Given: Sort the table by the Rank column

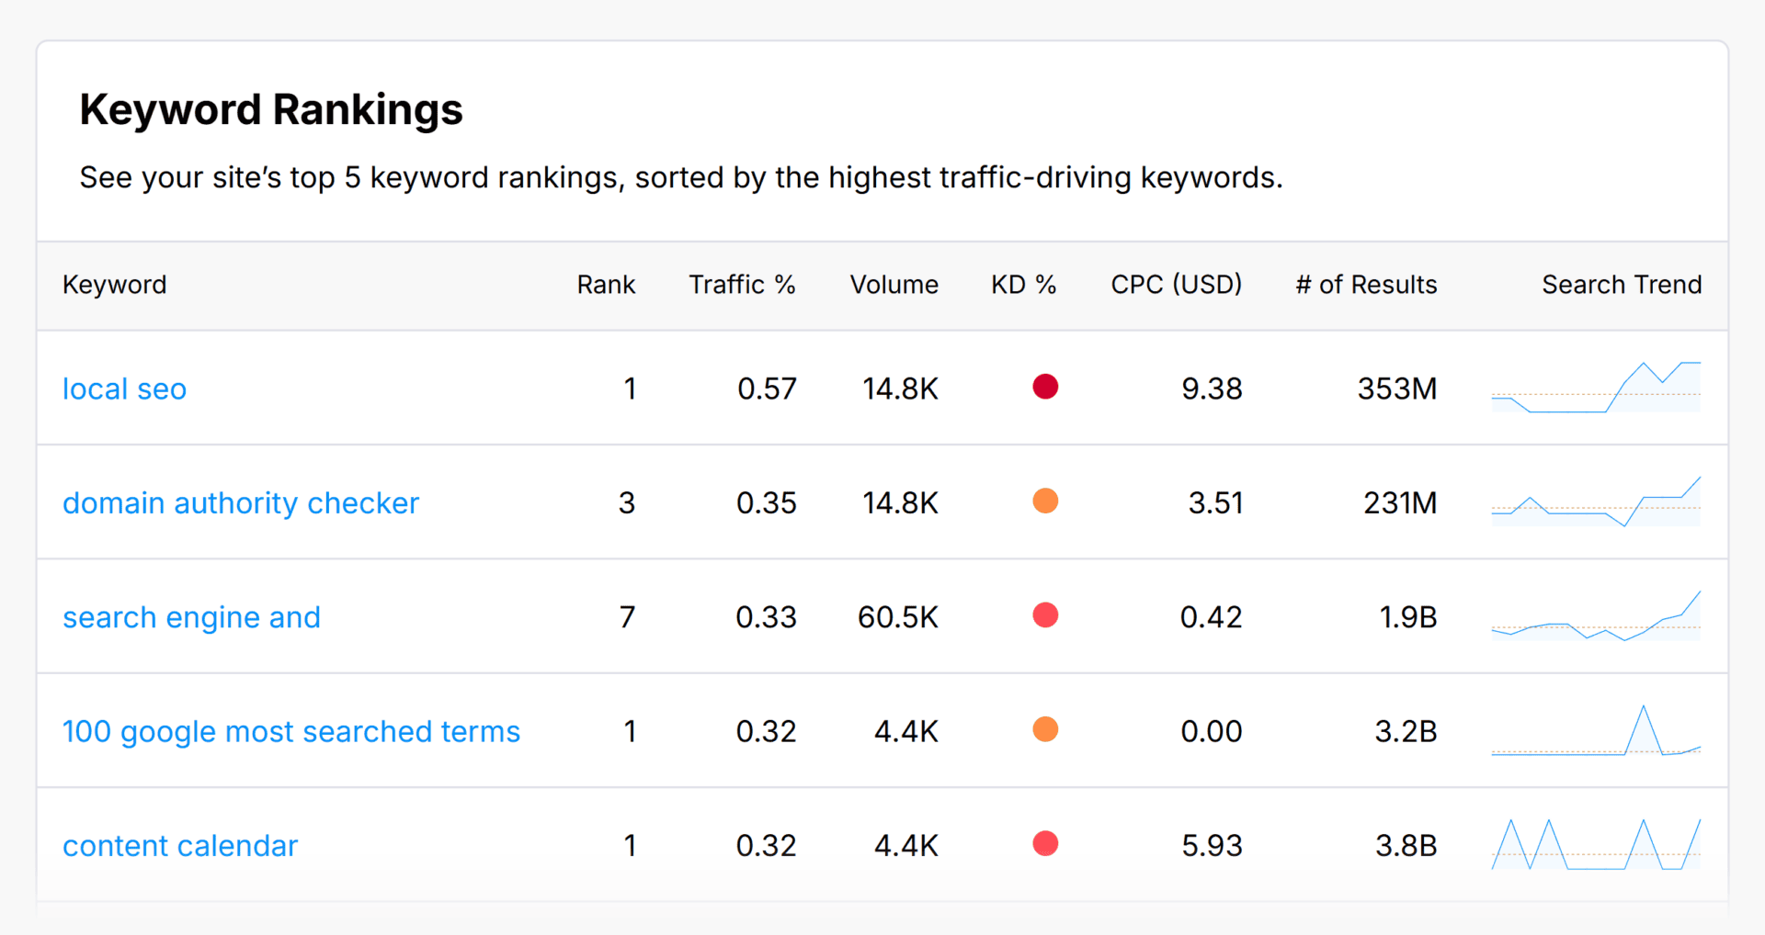Looking at the screenshot, I should point(606,285).
